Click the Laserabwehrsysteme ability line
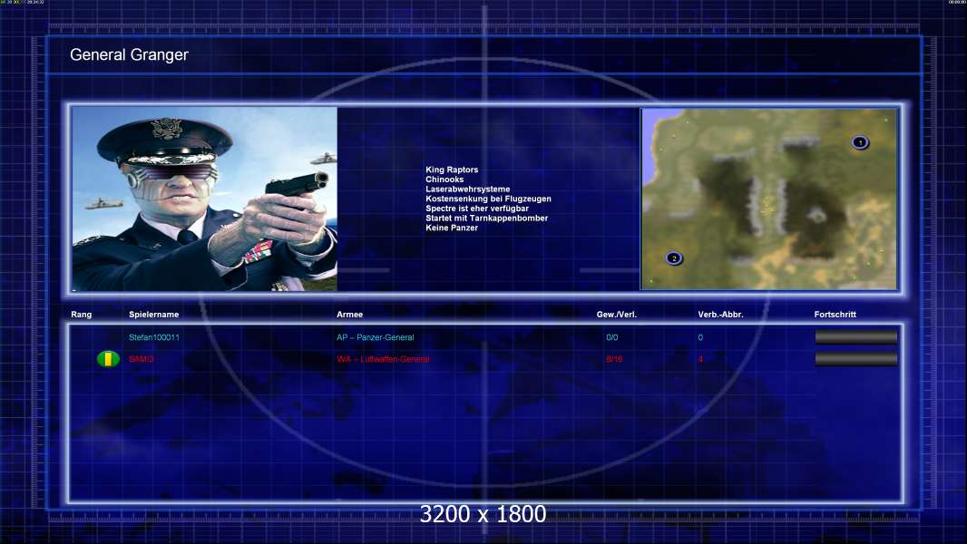This screenshot has height=544, width=967. pyautogui.click(x=467, y=189)
